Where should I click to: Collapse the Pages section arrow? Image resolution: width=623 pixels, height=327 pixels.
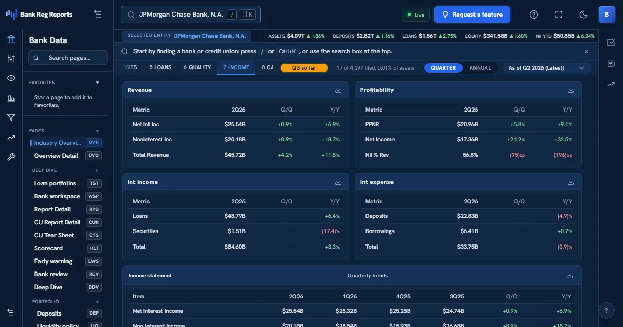coord(97,131)
